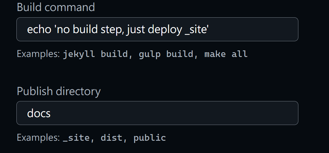Click "Examples:" text below Build command field
The height and width of the screenshot is (153, 329).
38,54
